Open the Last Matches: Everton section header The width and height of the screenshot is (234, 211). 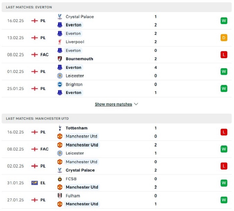(117, 7)
